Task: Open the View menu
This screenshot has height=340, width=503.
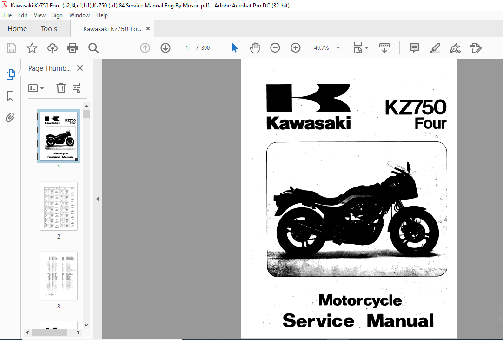Action: coord(40,15)
